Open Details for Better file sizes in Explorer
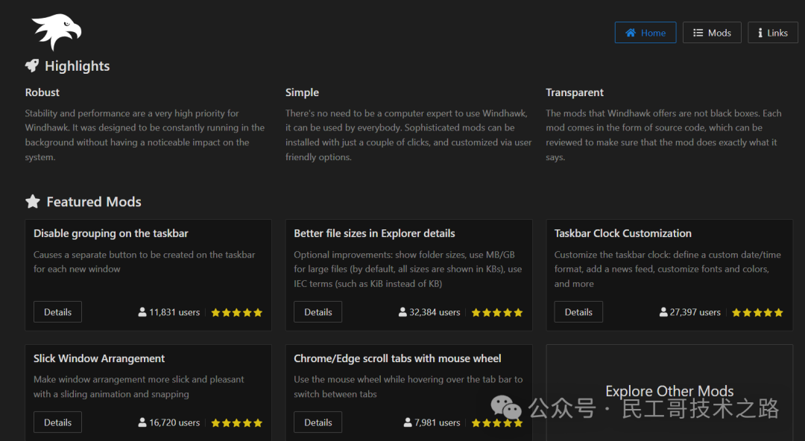This screenshot has height=441, width=805. (318, 312)
